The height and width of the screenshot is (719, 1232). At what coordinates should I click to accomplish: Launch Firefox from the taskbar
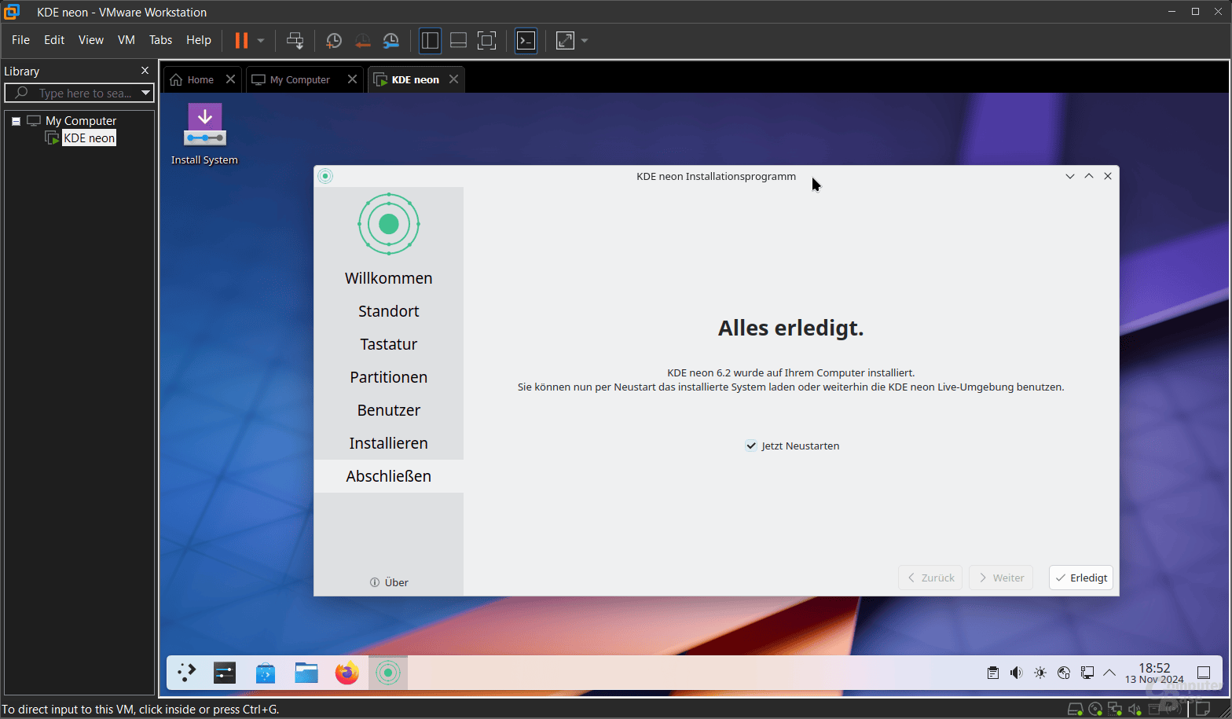pyautogui.click(x=347, y=673)
